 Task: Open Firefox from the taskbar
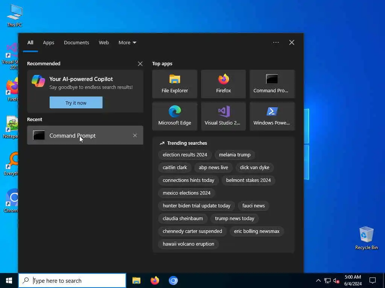pyautogui.click(x=155, y=280)
